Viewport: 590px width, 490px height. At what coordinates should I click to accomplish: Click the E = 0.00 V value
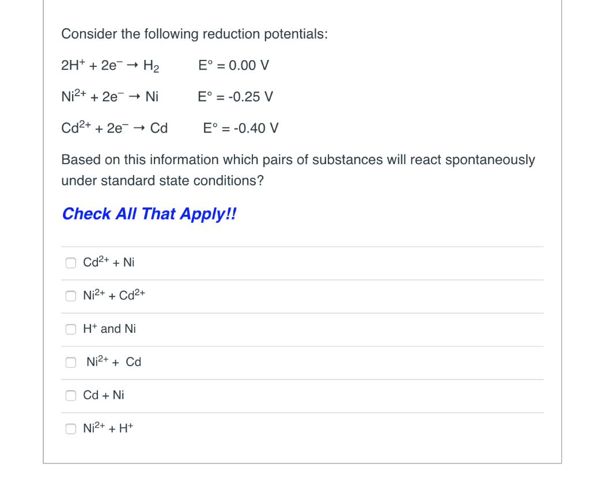tap(233, 66)
